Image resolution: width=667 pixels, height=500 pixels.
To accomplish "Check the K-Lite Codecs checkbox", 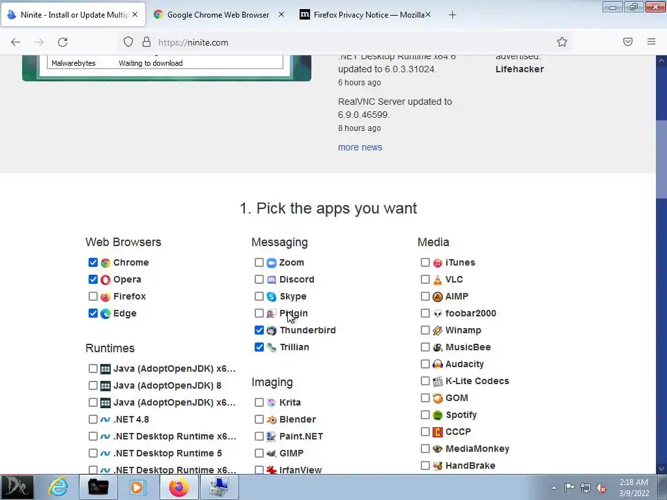I will point(425,381).
